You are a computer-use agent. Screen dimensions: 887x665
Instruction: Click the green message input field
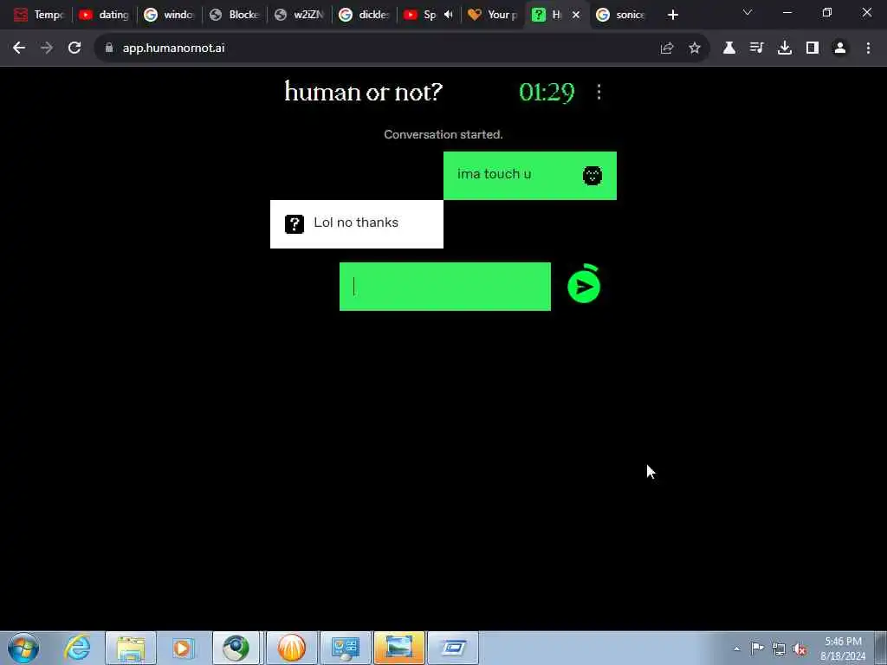(x=444, y=286)
